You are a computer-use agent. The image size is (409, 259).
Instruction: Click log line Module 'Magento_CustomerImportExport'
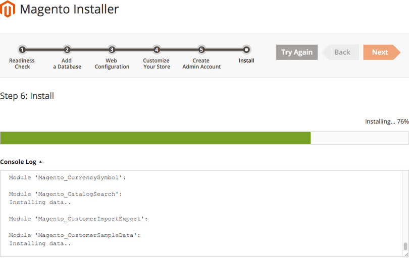coord(78,219)
